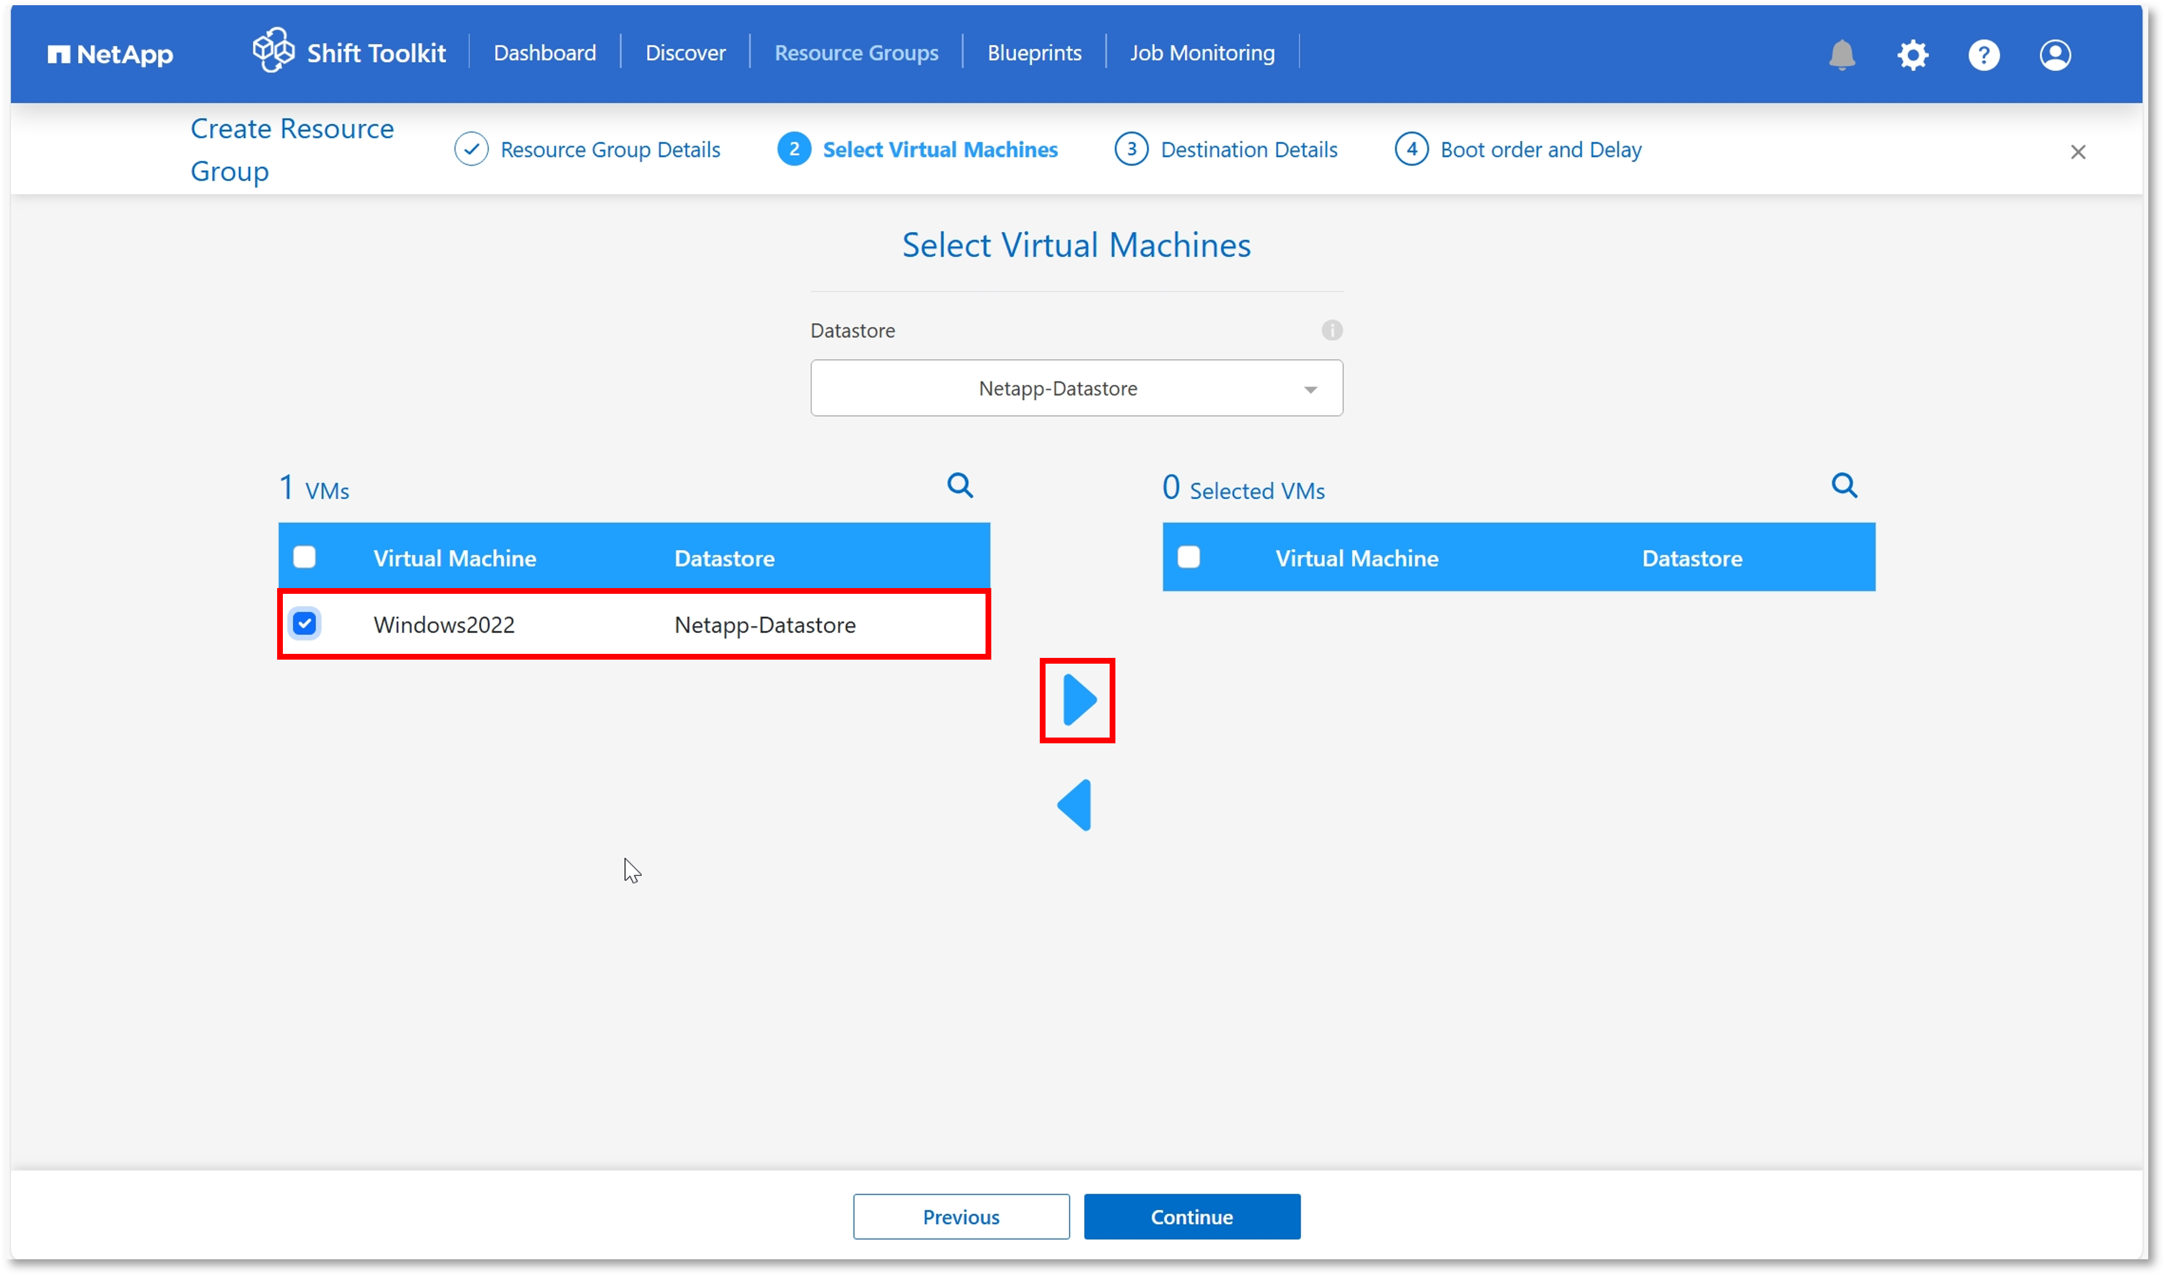This screenshot has height=1276, width=2165.
Task: Go to the Dashboard menu
Action: click(x=544, y=53)
